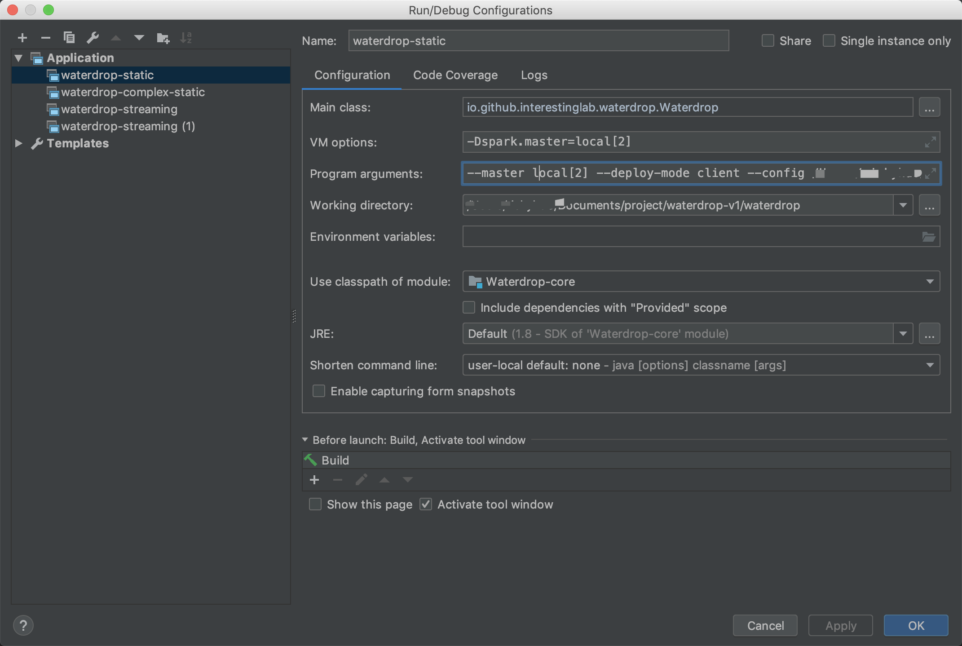The image size is (962, 646).
Task: Open the help question mark button
Action: tap(23, 625)
